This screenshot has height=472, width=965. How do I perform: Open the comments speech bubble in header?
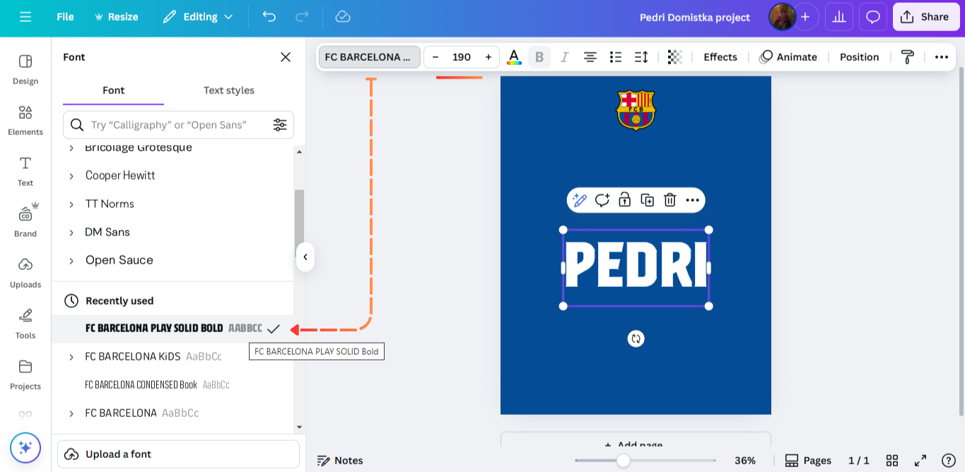click(873, 17)
